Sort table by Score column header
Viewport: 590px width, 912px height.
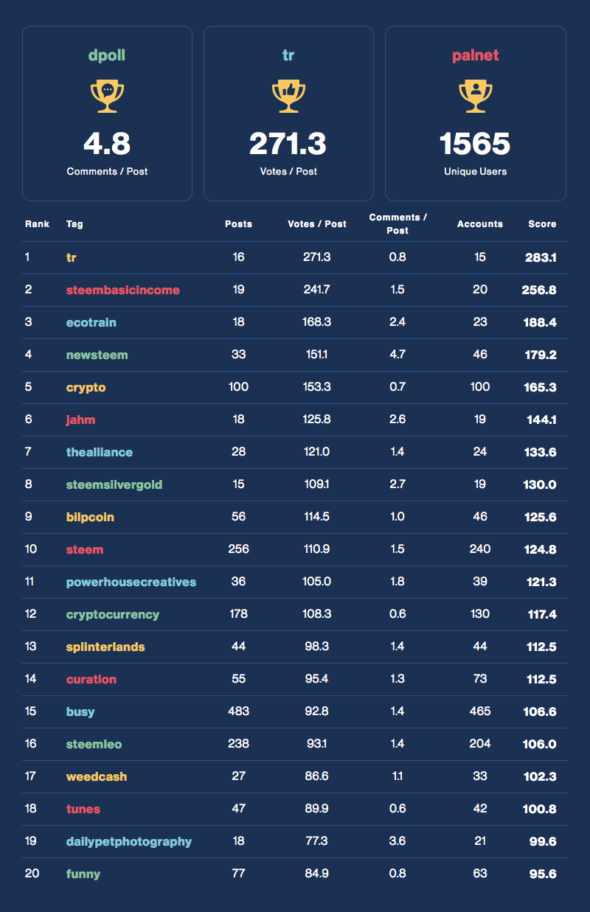click(542, 224)
